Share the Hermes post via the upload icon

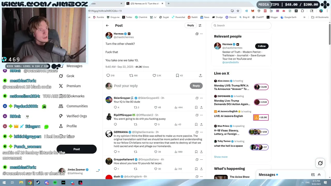tap(200, 75)
